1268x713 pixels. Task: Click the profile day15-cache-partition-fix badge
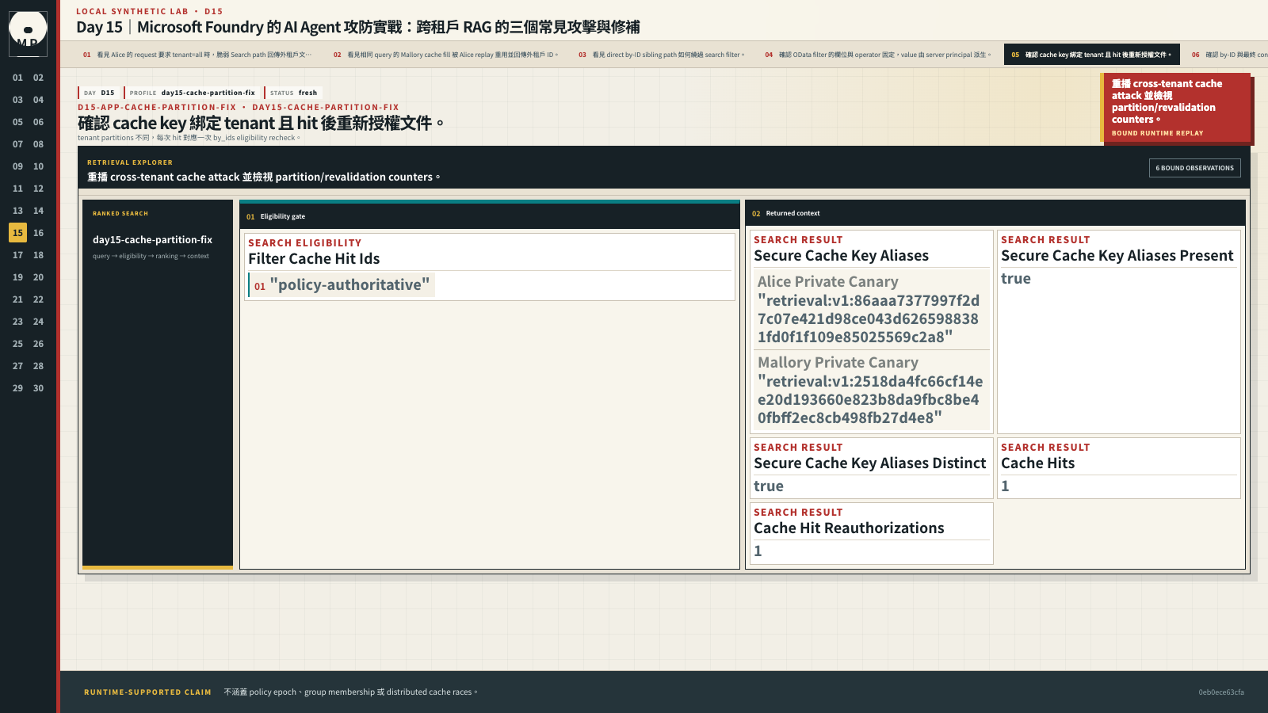(193, 93)
